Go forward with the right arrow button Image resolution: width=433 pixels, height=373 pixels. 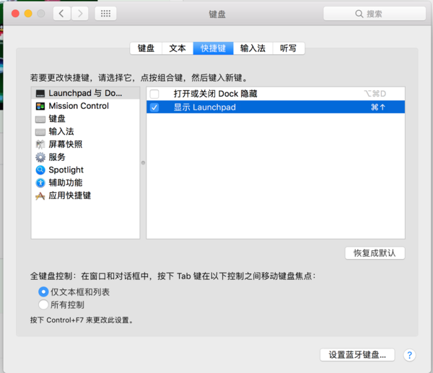[80, 13]
